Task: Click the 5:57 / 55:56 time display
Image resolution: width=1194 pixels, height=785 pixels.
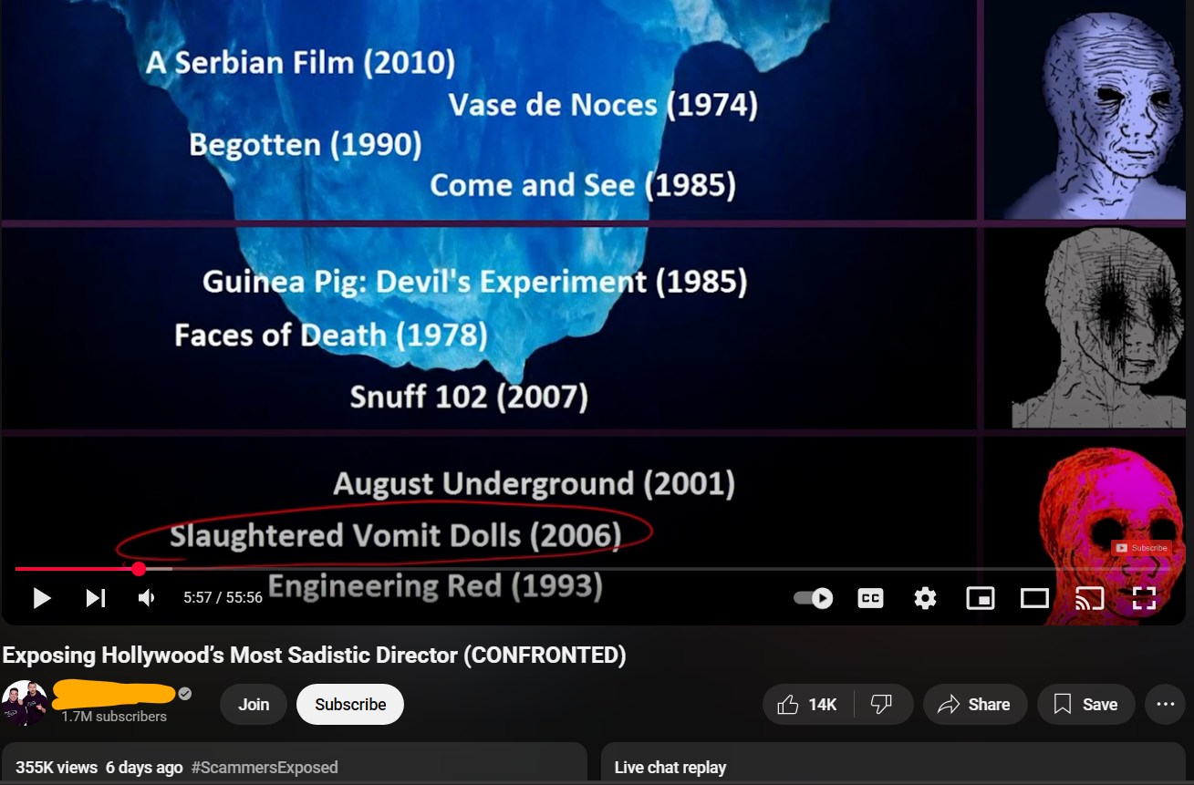Action: (223, 598)
